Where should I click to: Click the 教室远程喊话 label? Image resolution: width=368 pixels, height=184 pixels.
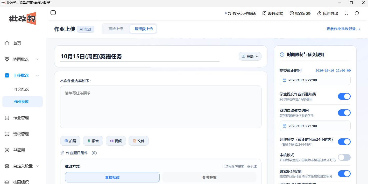pyautogui.click(x=244, y=13)
